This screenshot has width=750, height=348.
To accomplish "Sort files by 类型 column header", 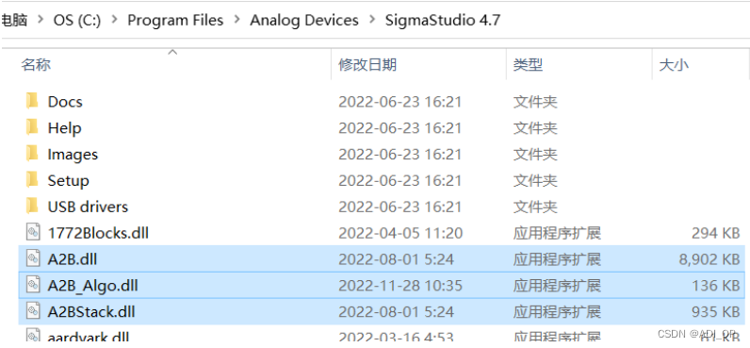I will [x=528, y=64].
